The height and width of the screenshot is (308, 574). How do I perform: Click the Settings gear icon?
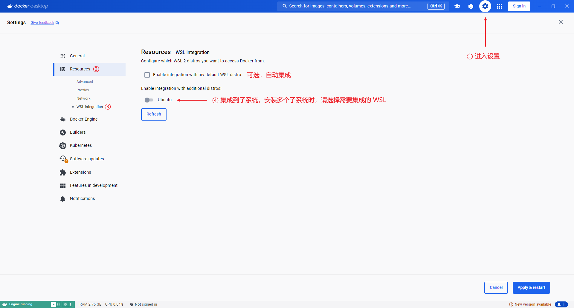tap(485, 6)
